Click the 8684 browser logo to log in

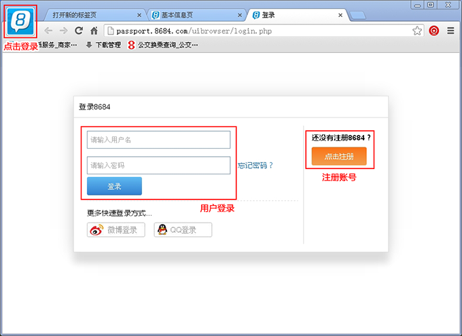[20, 21]
